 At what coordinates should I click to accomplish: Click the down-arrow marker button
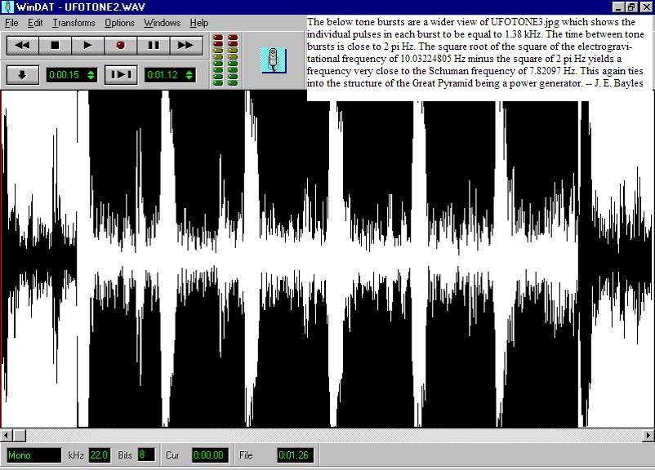pos(23,75)
